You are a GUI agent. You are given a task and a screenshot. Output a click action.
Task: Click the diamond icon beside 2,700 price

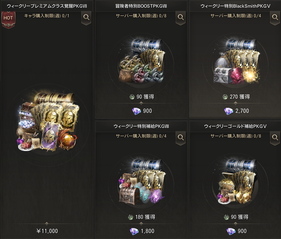tap(228, 111)
